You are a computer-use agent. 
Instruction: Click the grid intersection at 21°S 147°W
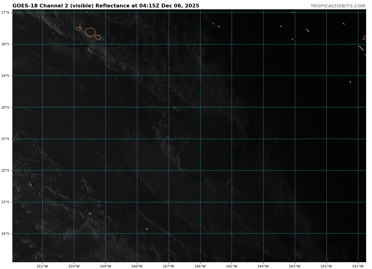click(x=169, y=139)
